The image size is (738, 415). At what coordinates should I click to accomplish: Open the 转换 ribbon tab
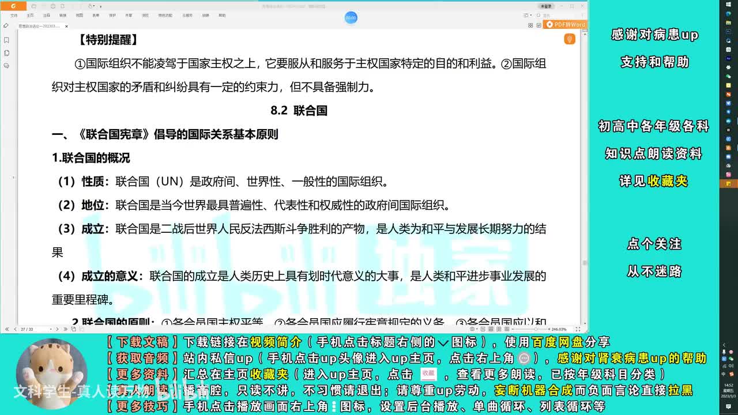point(63,16)
